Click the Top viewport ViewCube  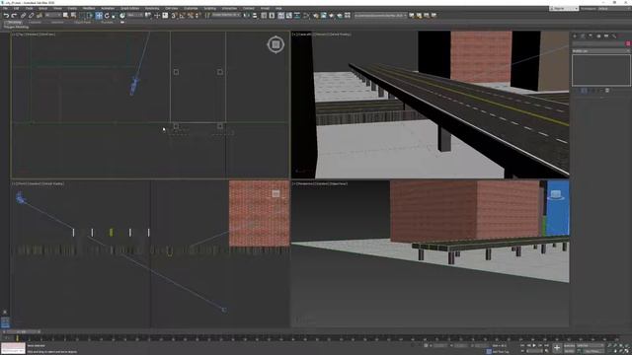pos(276,44)
